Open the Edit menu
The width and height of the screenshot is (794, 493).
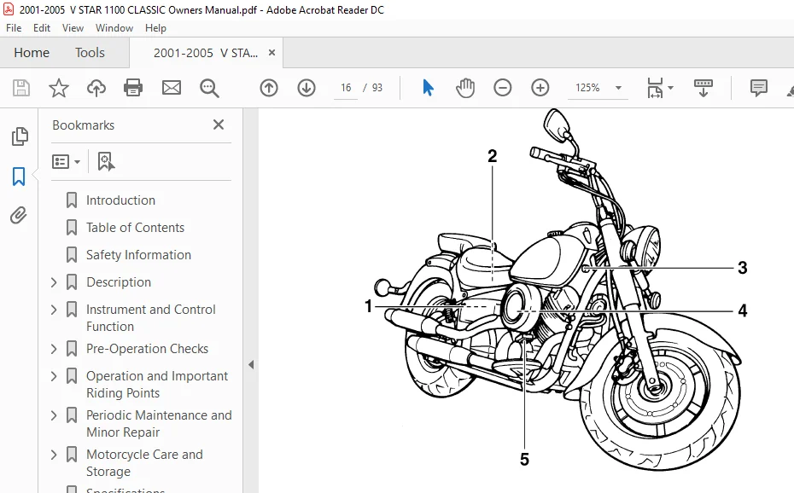coord(42,28)
